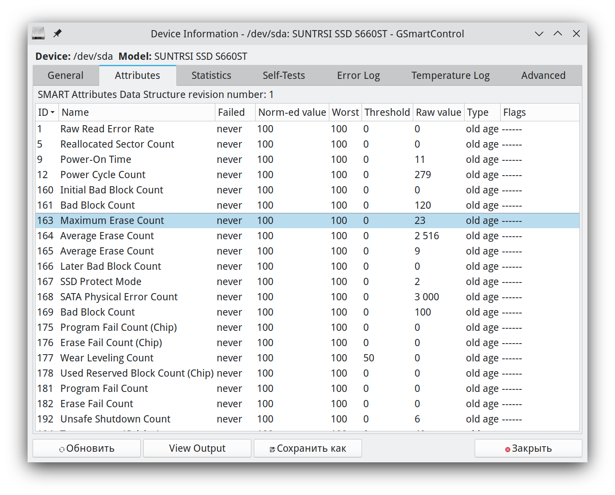Switch to the Advanced tab
The width and height of the screenshot is (615, 495).
click(543, 76)
